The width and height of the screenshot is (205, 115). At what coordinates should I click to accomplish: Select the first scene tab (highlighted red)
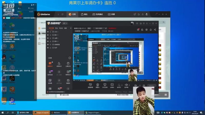(x=51, y=28)
